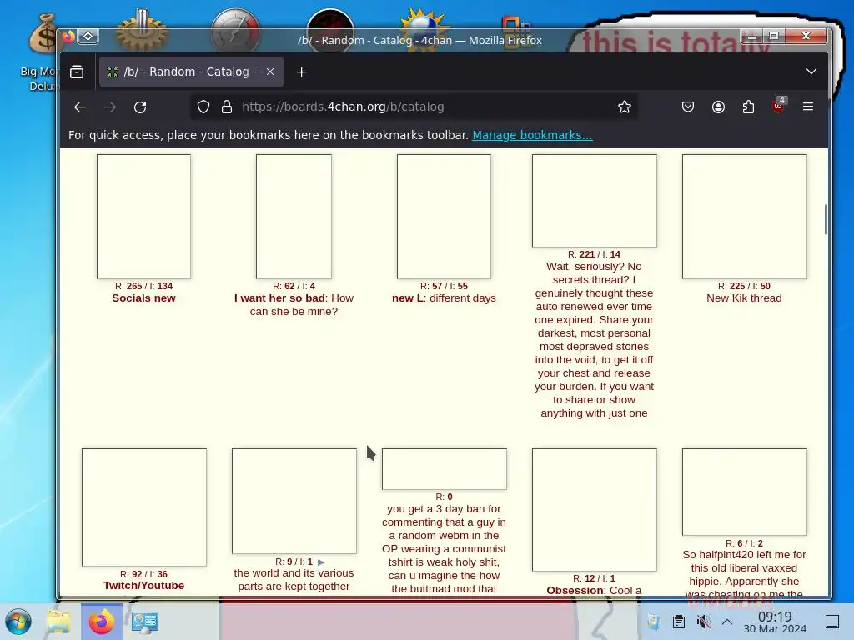This screenshot has width=854, height=640.
Task: Open the uBlock Origin extension
Action: [778, 106]
